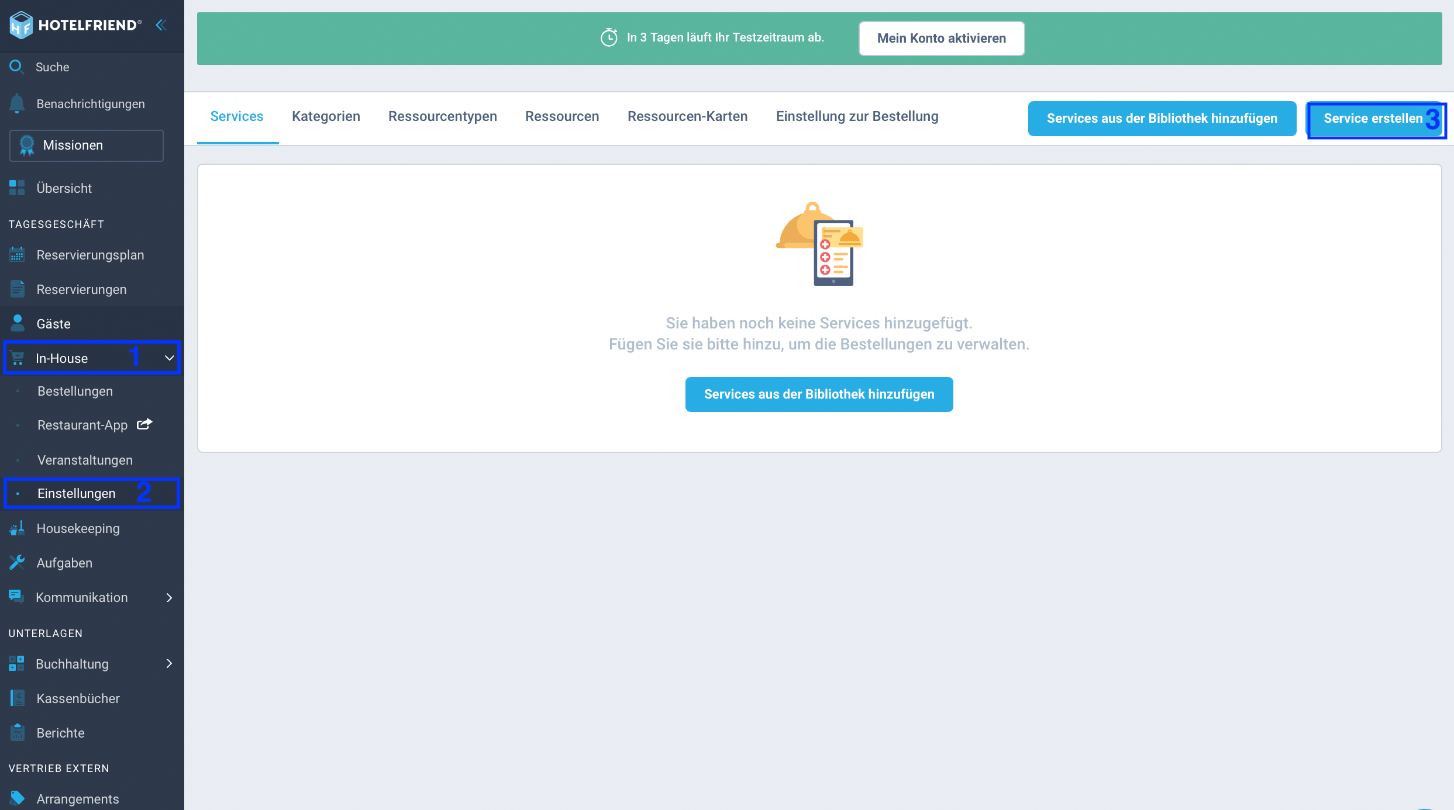The width and height of the screenshot is (1454, 810).
Task: Open the Suche magnifier icon
Action: tap(16, 67)
